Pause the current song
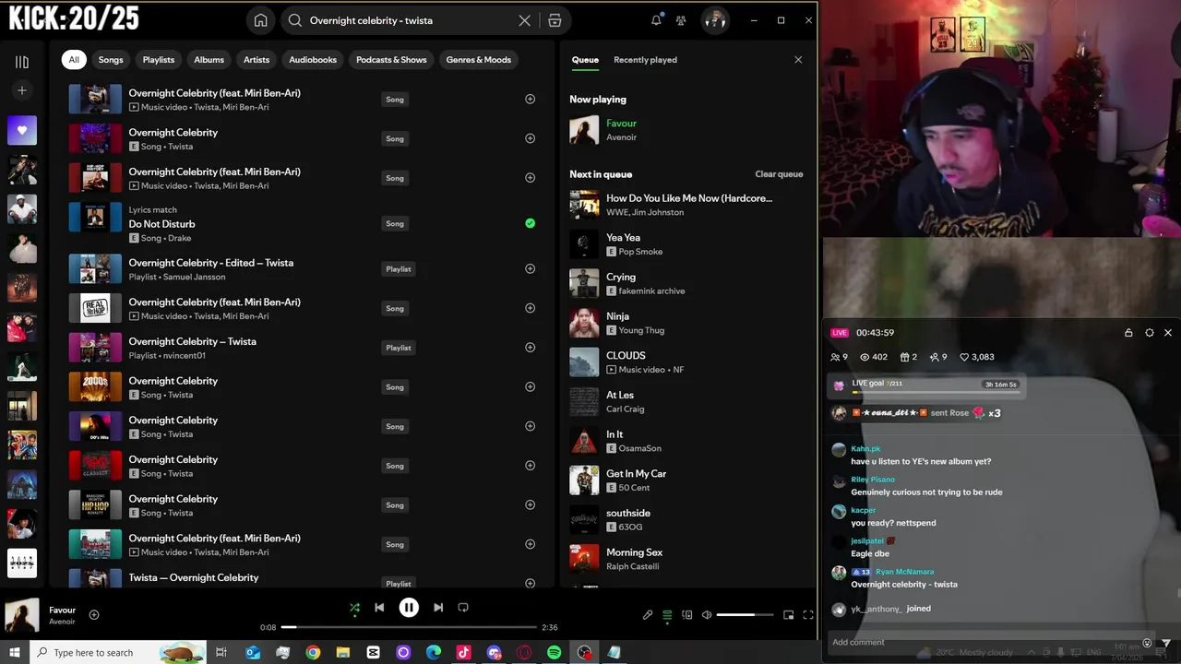This screenshot has width=1181, height=664. 409,608
